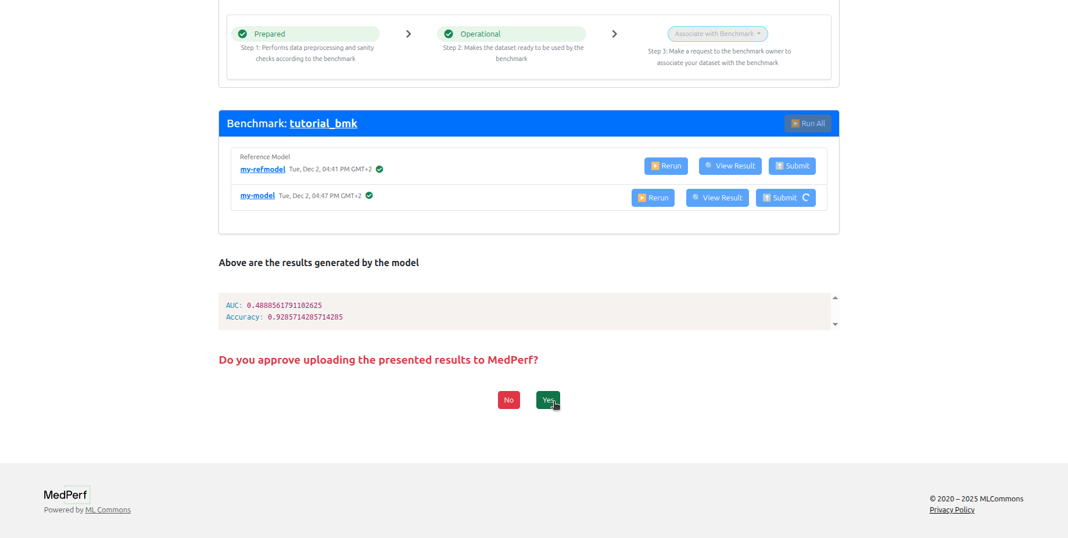The height and width of the screenshot is (538, 1068).
Task: Click the Submit upload icon for my-model
Action: pos(767,198)
